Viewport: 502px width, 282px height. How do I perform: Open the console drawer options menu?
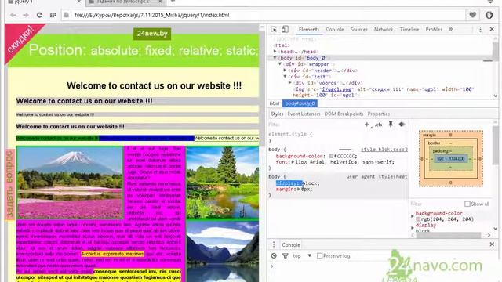pyautogui.click(x=274, y=244)
